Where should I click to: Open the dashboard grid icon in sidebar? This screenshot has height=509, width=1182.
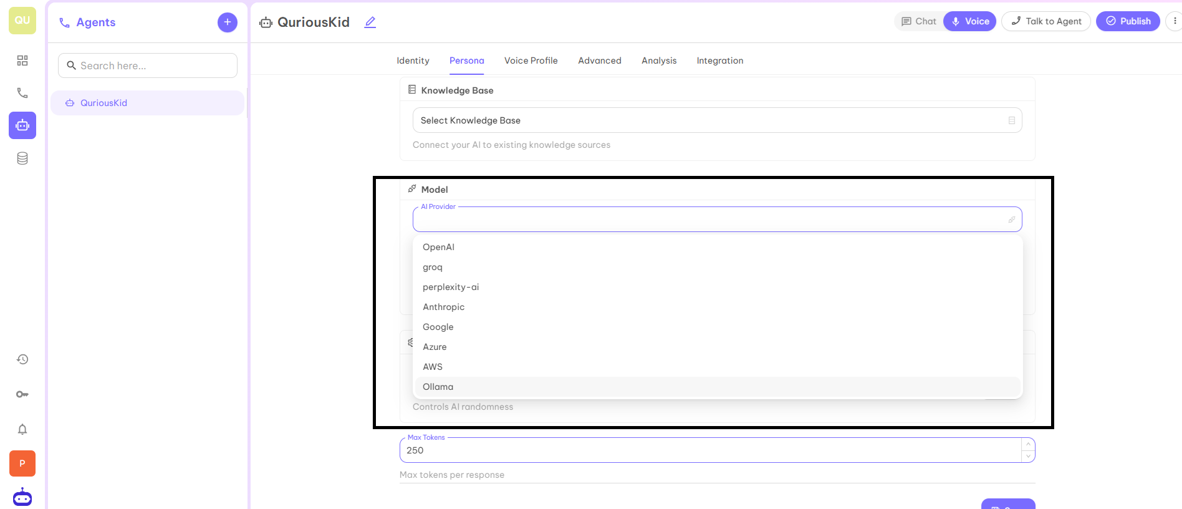pyautogui.click(x=22, y=61)
